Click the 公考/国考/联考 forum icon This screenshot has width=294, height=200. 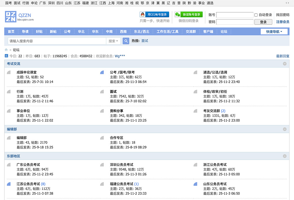(102, 72)
